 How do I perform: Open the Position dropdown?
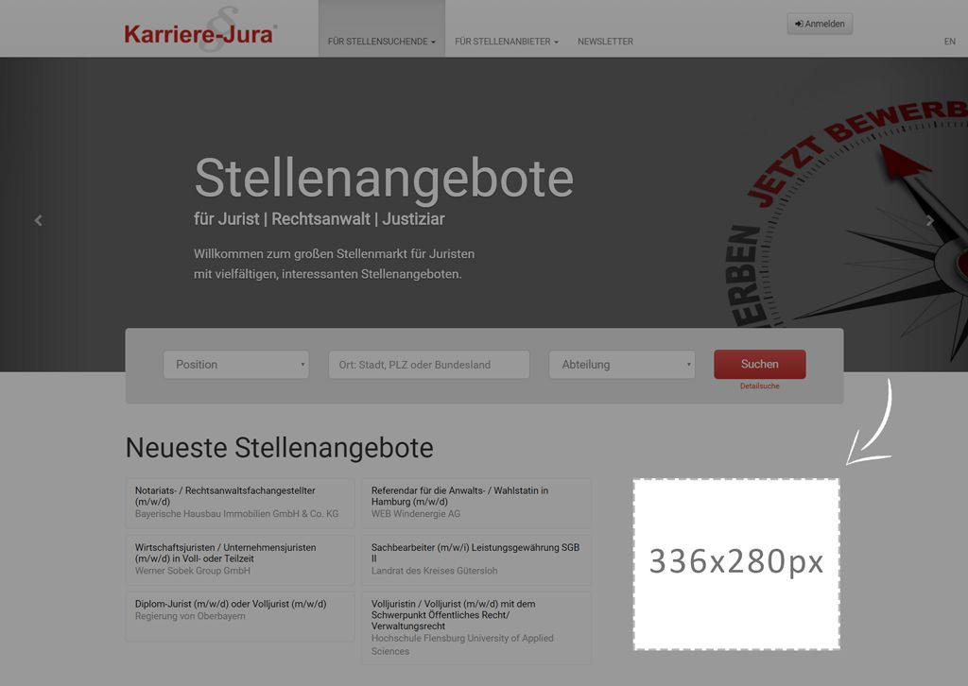click(235, 365)
